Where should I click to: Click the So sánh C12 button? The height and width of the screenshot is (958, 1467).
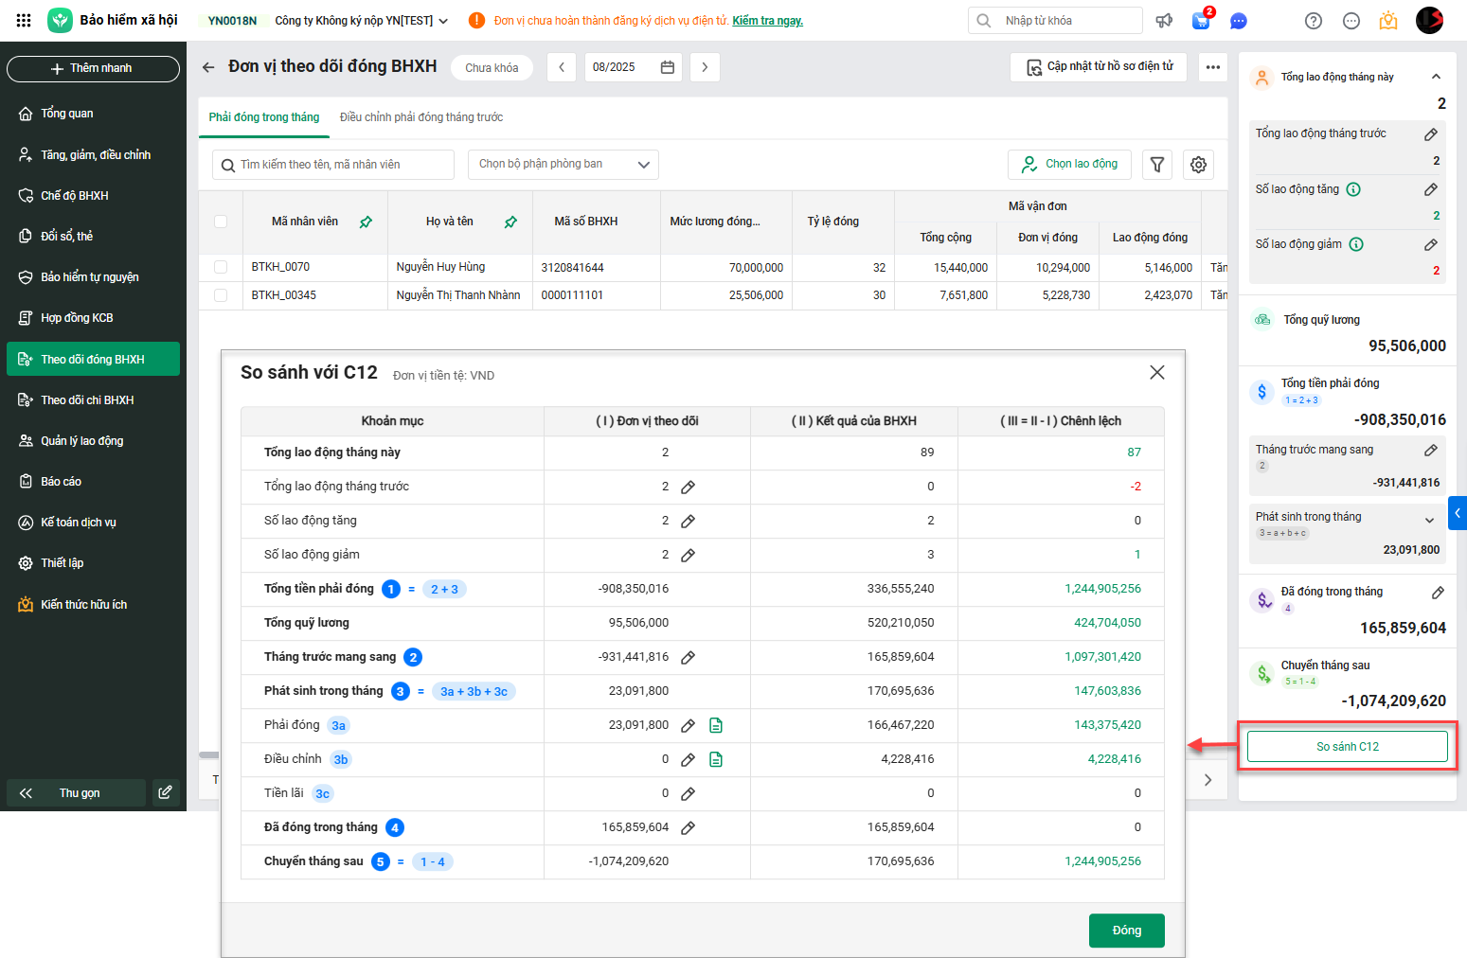[1347, 747]
